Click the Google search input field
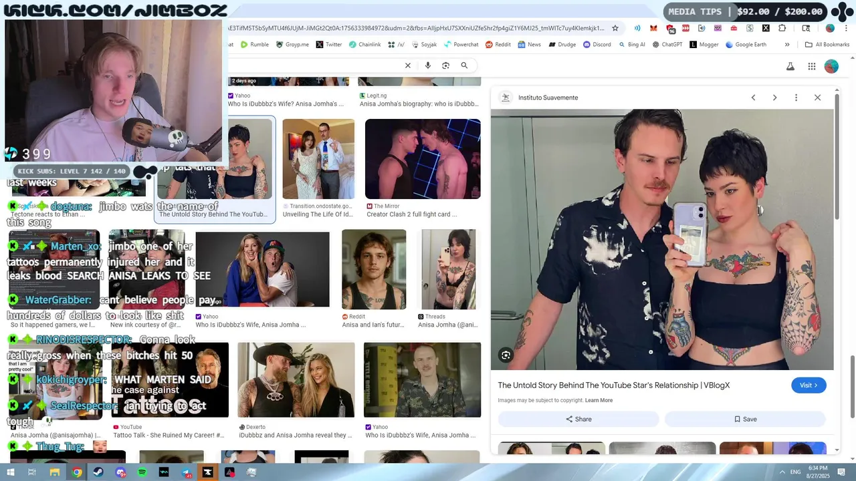This screenshot has width=856, height=481. click(314, 65)
